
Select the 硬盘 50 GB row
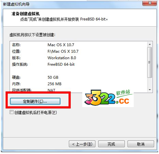pos(78,77)
